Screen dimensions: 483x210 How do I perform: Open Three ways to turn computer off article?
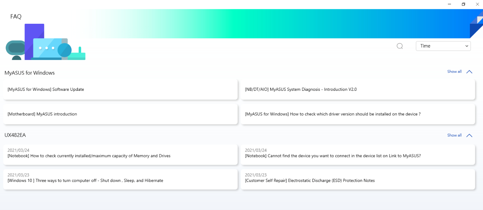coord(120,179)
